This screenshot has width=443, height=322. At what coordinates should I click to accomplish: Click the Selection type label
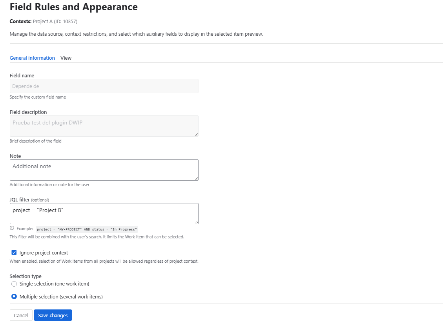pos(26,276)
